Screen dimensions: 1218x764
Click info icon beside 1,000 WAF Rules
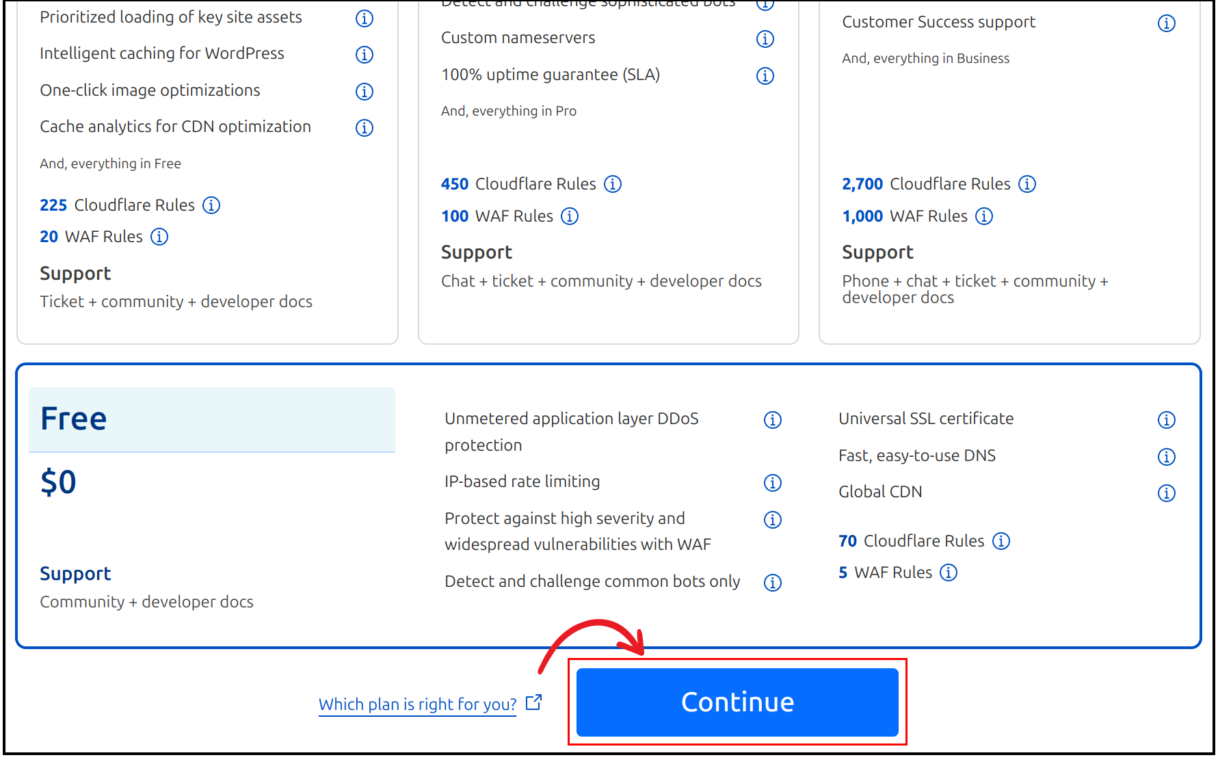[x=984, y=216]
